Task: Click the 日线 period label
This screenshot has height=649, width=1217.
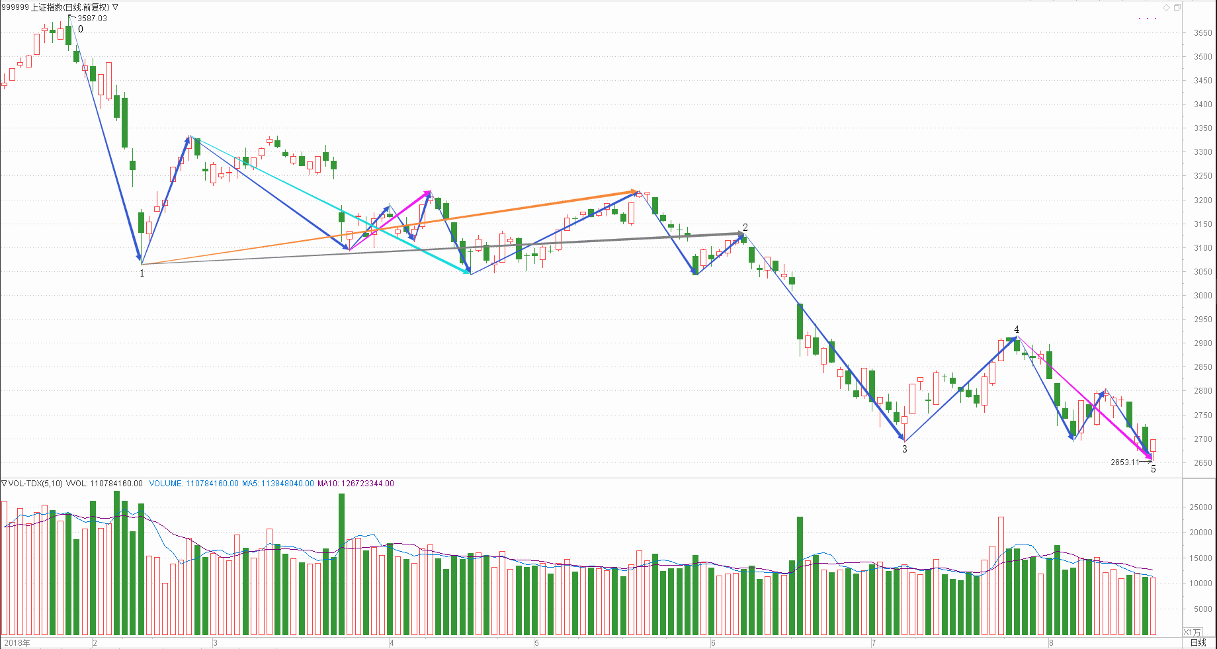Action: pyautogui.click(x=1198, y=642)
